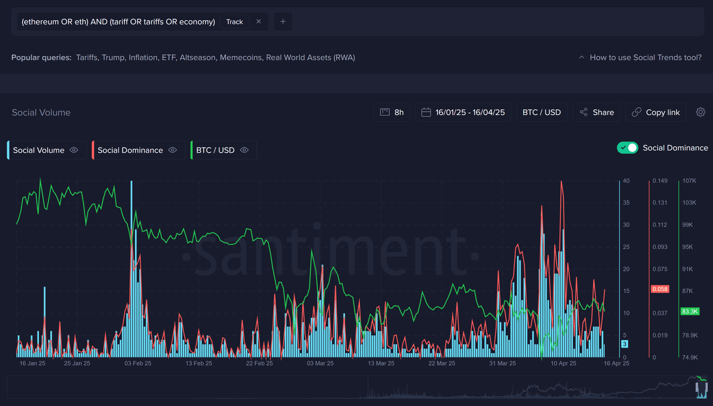The height and width of the screenshot is (406, 713).
Task: Open the chart settings gear icon
Action: (x=700, y=112)
